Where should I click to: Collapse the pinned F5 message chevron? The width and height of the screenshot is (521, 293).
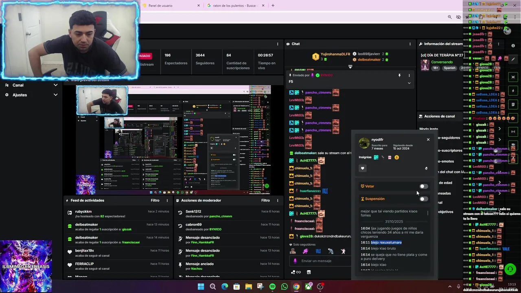[409, 83]
